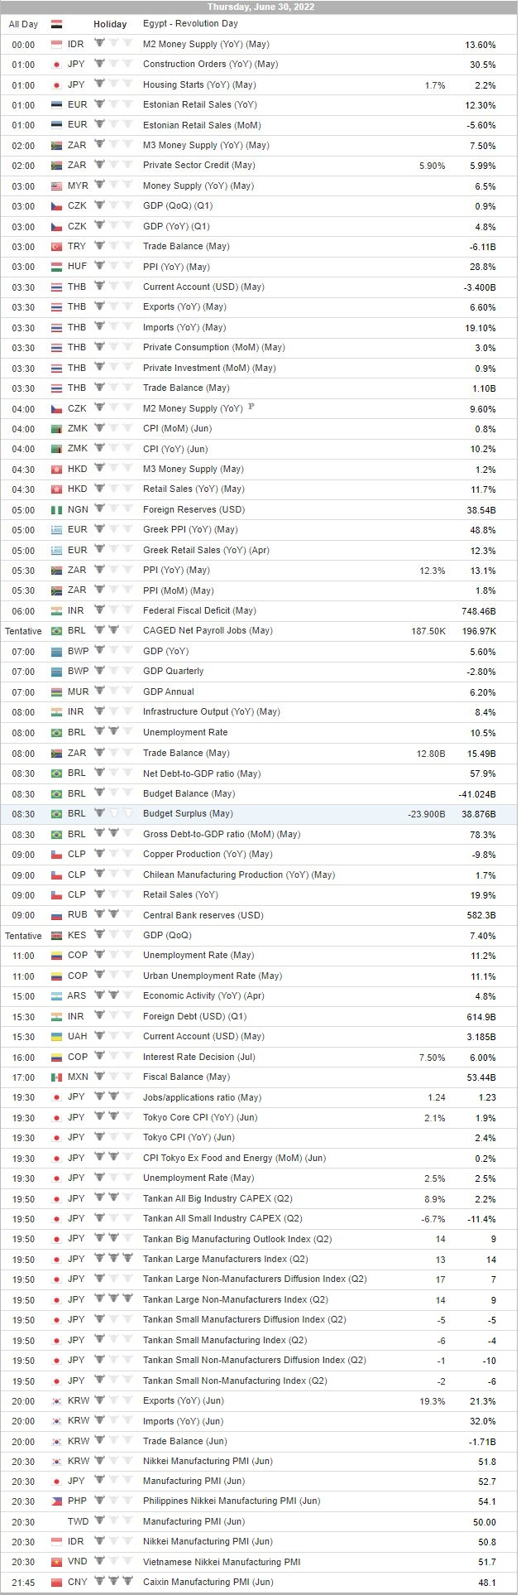
Task: Click the Botswana flag beside GDP Quarterly
Action: click(56, 672)
